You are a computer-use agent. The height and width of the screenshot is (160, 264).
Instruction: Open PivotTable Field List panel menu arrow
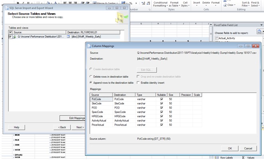click(261, 25)
